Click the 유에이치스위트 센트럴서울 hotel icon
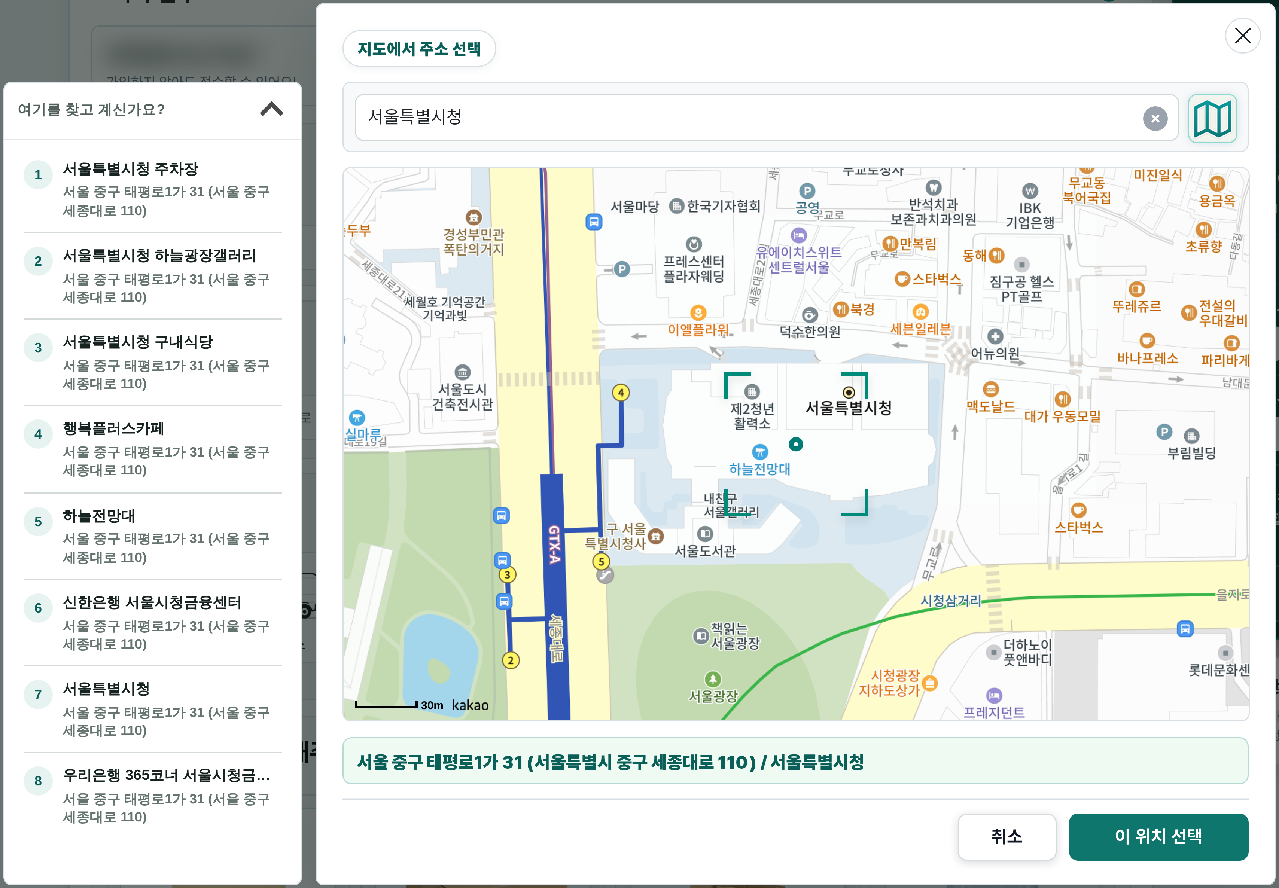This screenshot has height=888, width=1279. click(x=798, y=235)
